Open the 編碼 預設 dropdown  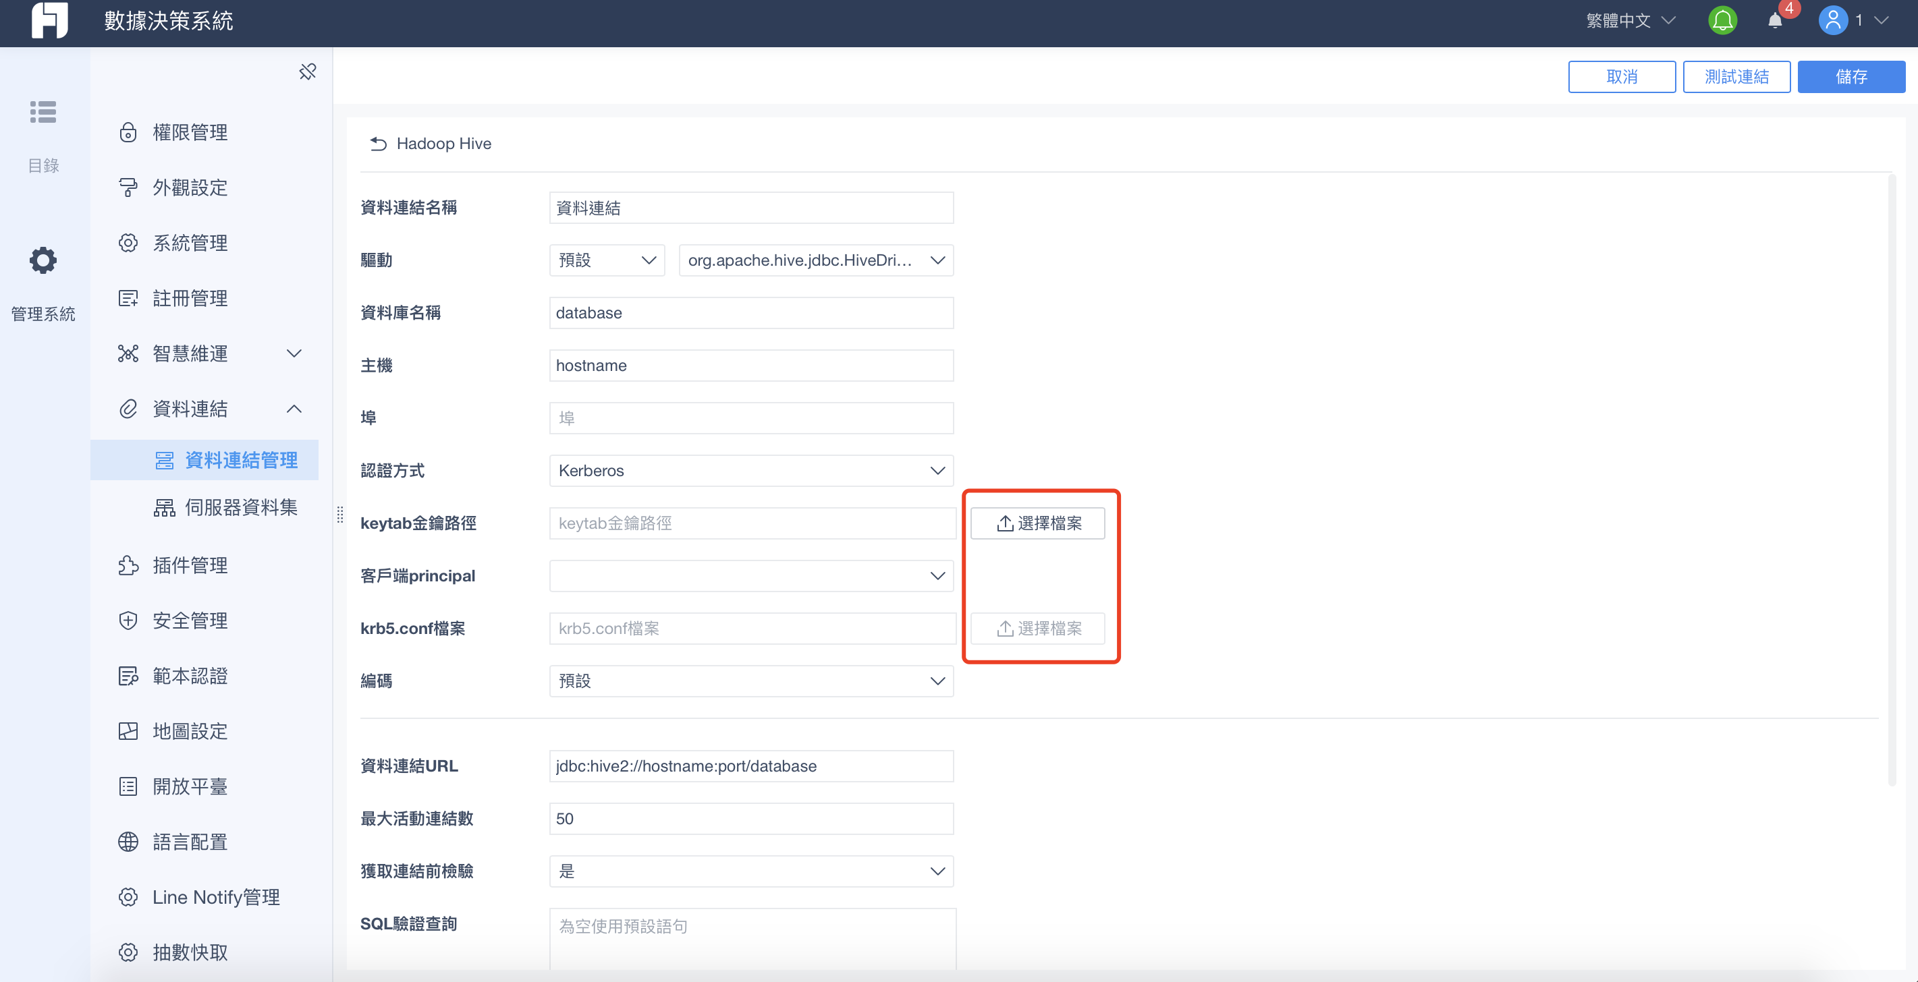click(751, 681)
